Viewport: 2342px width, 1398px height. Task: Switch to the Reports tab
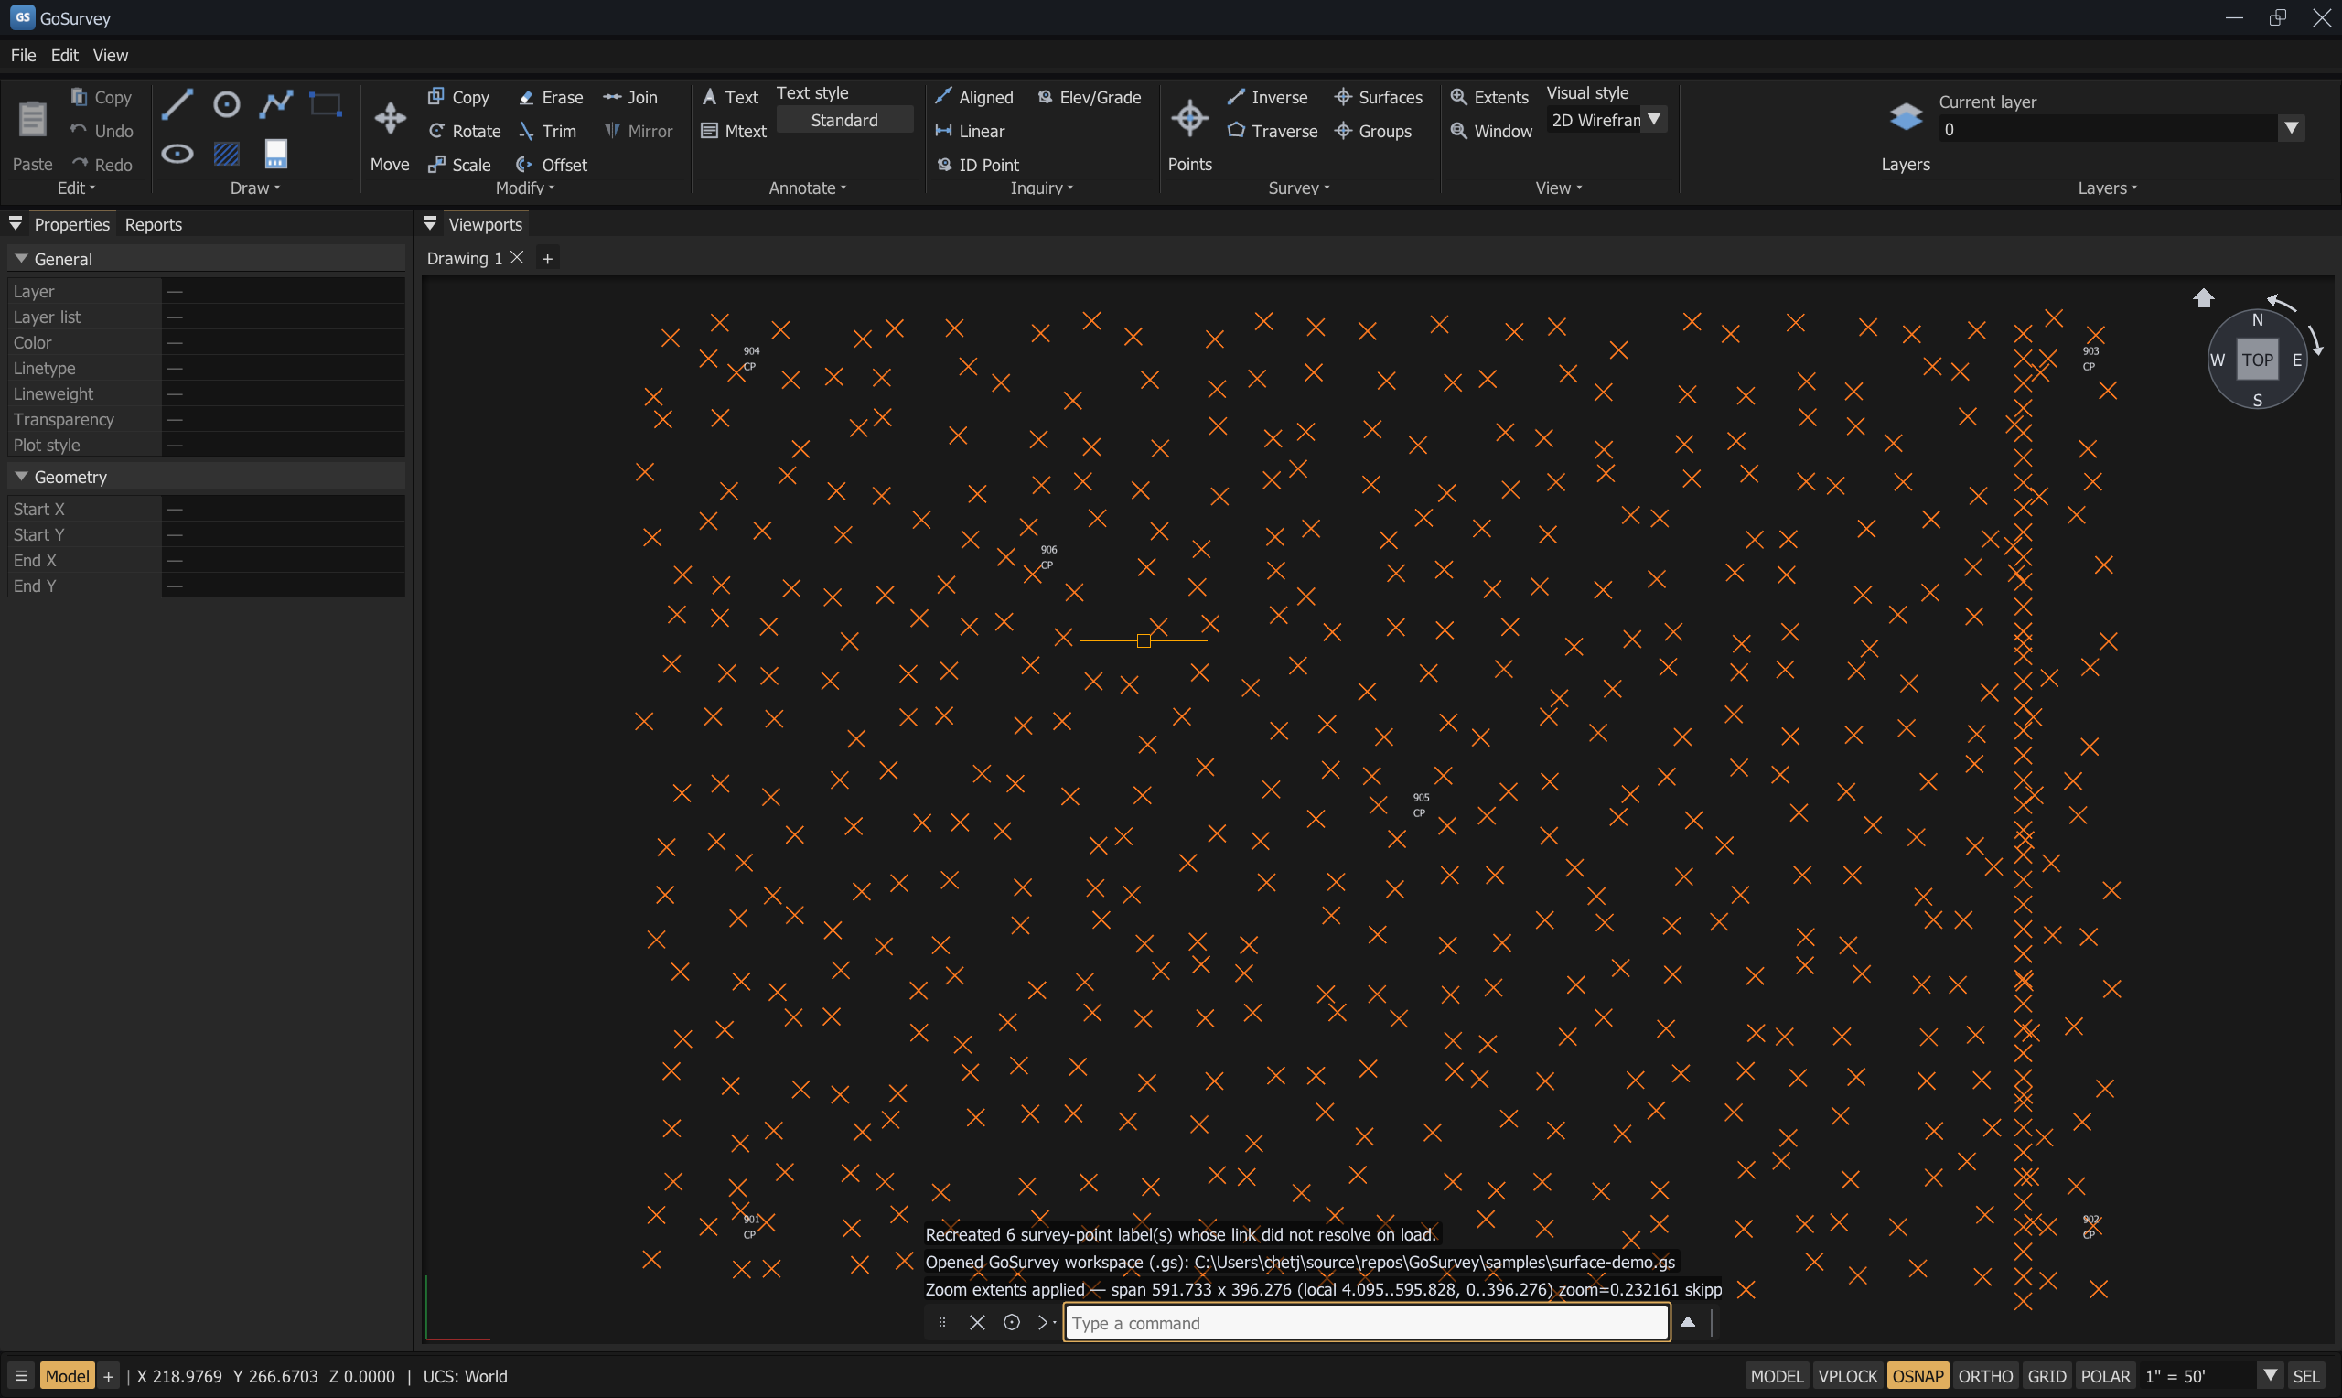click(154, 224)
